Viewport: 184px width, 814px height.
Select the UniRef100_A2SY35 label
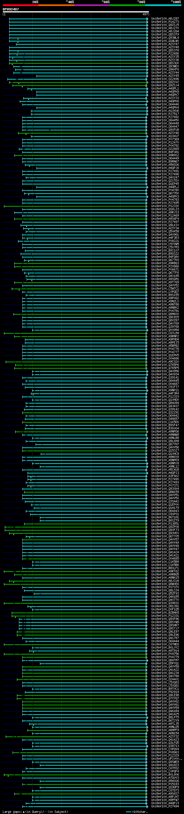[165, 57]
